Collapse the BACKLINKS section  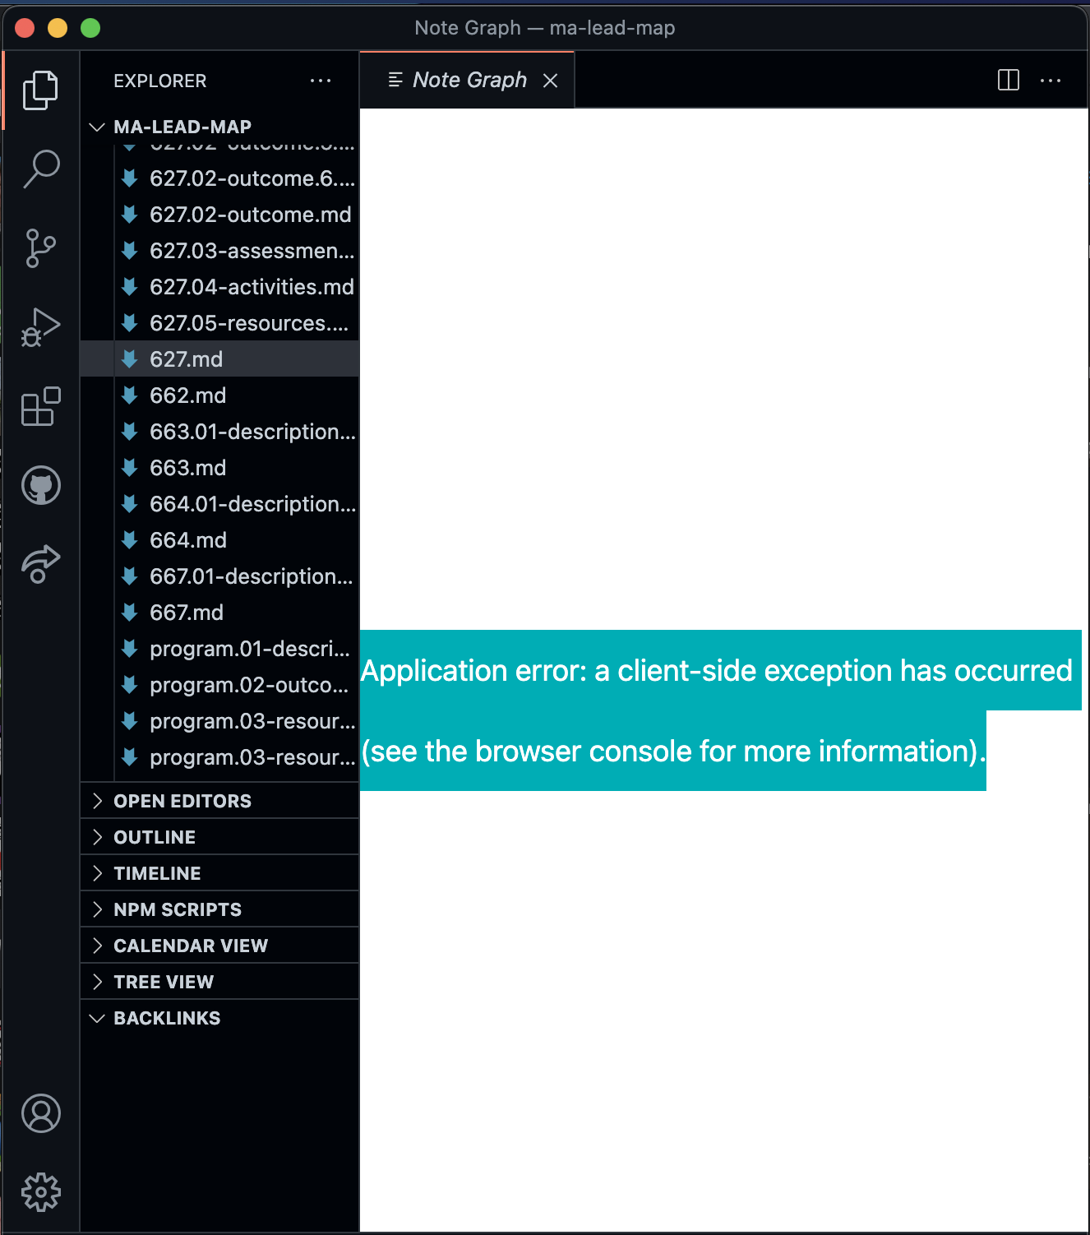tap(166, 1018)
